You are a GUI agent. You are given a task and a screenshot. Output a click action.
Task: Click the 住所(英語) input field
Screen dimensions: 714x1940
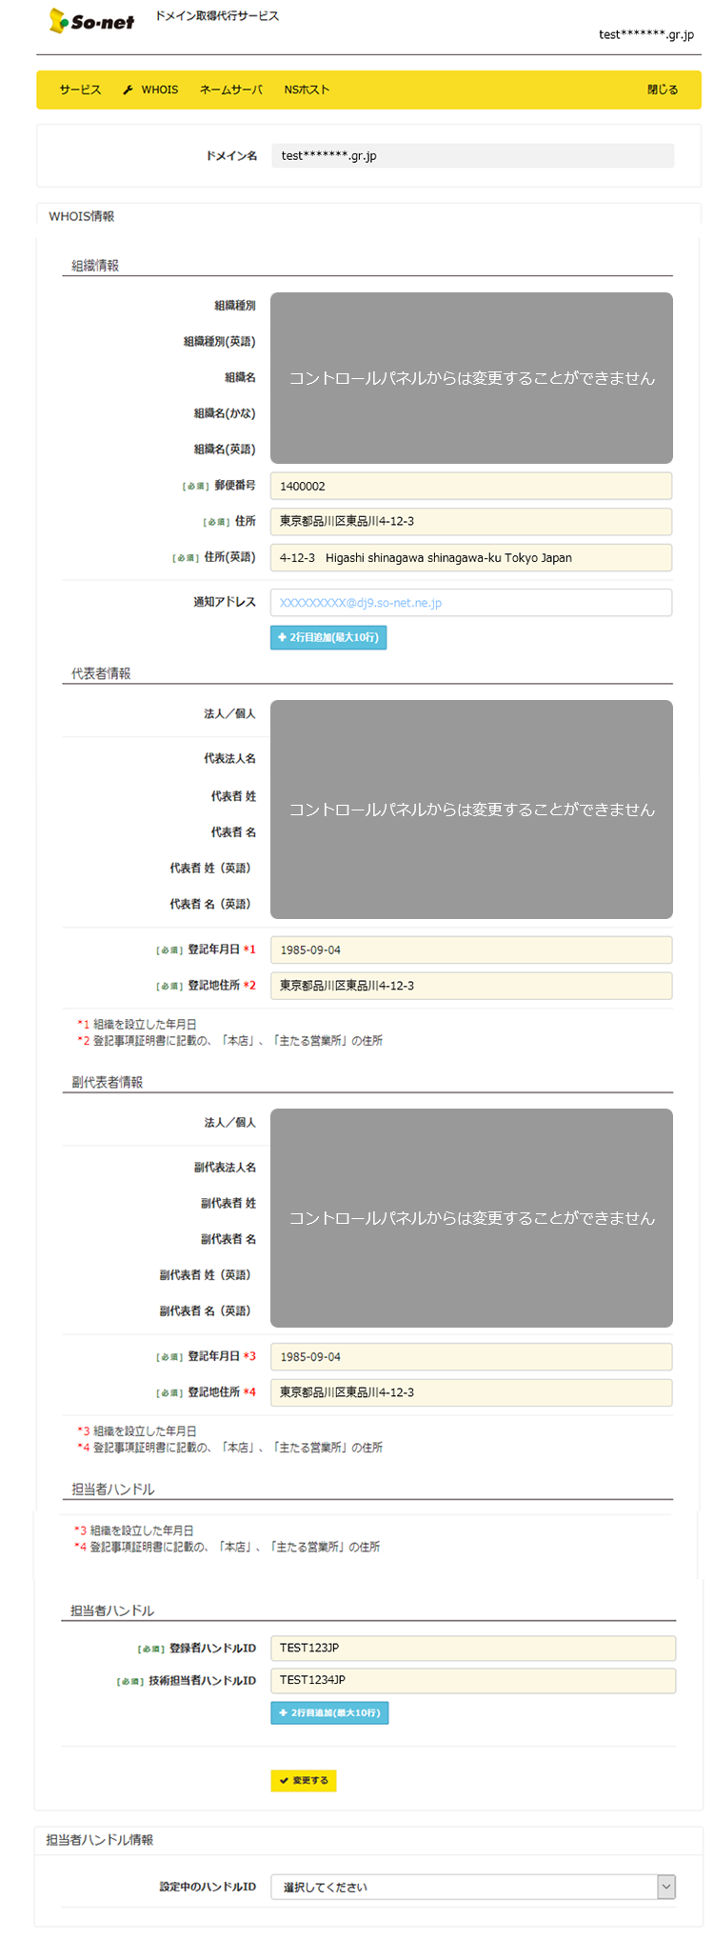tap(470, 558)
